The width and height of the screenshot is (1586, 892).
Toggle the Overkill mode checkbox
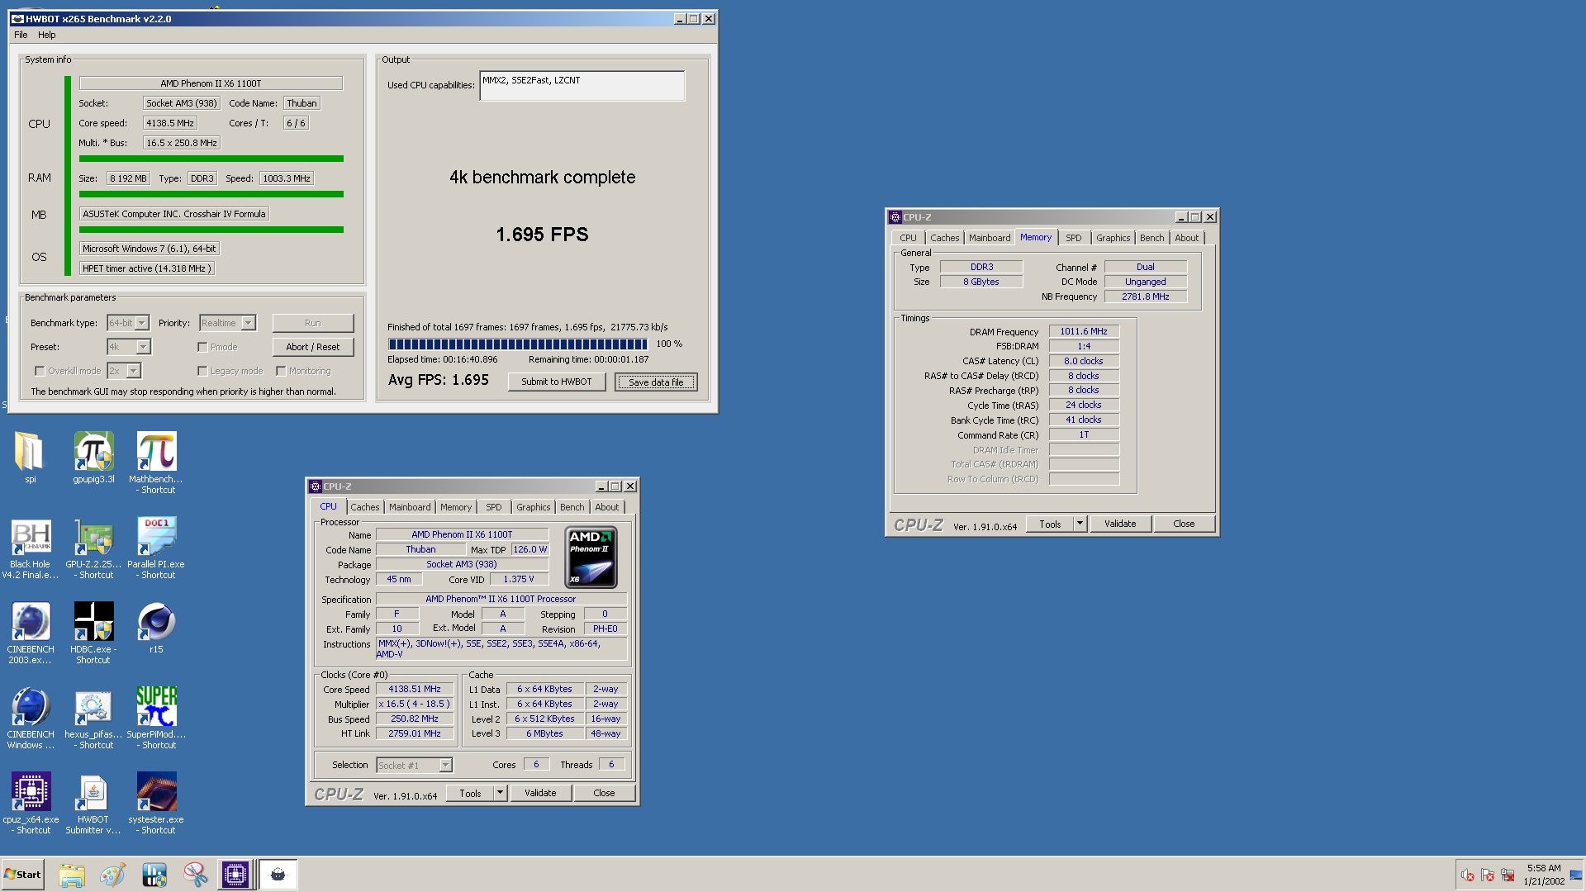(x=40, y=371)
